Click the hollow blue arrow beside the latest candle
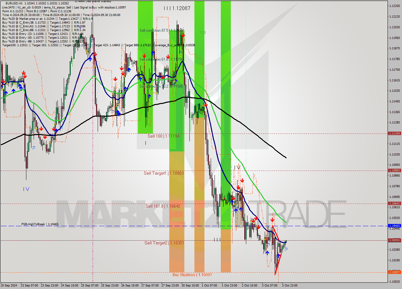402x289 pixels. coord(286,249)
